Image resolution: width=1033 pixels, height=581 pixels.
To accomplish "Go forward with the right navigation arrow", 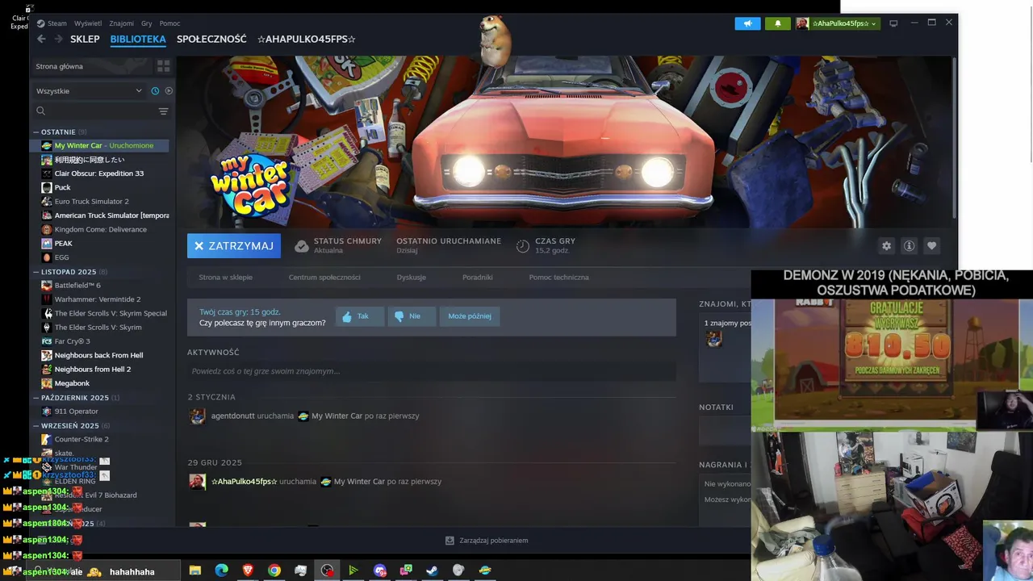I will (58, 39).
